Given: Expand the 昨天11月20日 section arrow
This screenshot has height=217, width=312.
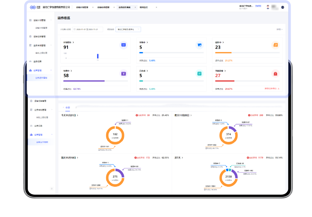Looking at the screenshot, I should (191, 115).
